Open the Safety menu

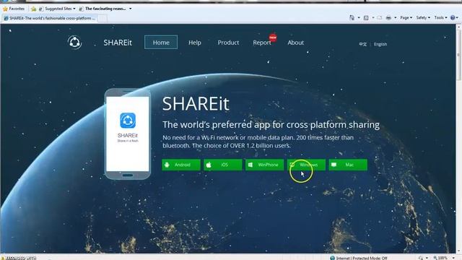click(x=423, y=17)
